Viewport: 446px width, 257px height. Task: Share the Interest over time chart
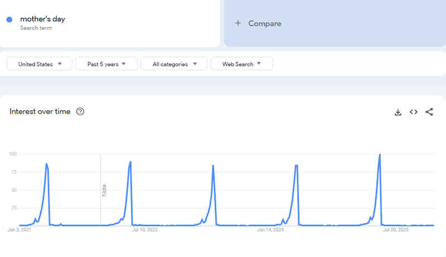click(x=429, y=112)
